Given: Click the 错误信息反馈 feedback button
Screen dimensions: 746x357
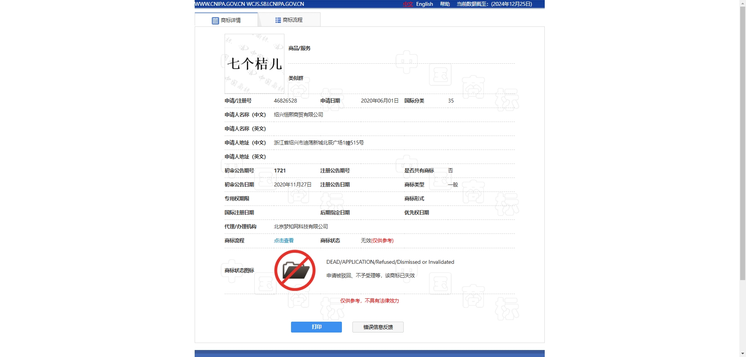Looking at the screenshot, I should tap(377, 327).
